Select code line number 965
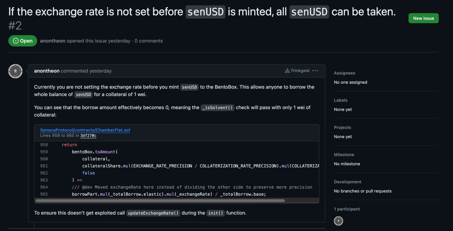 (44, 194)
